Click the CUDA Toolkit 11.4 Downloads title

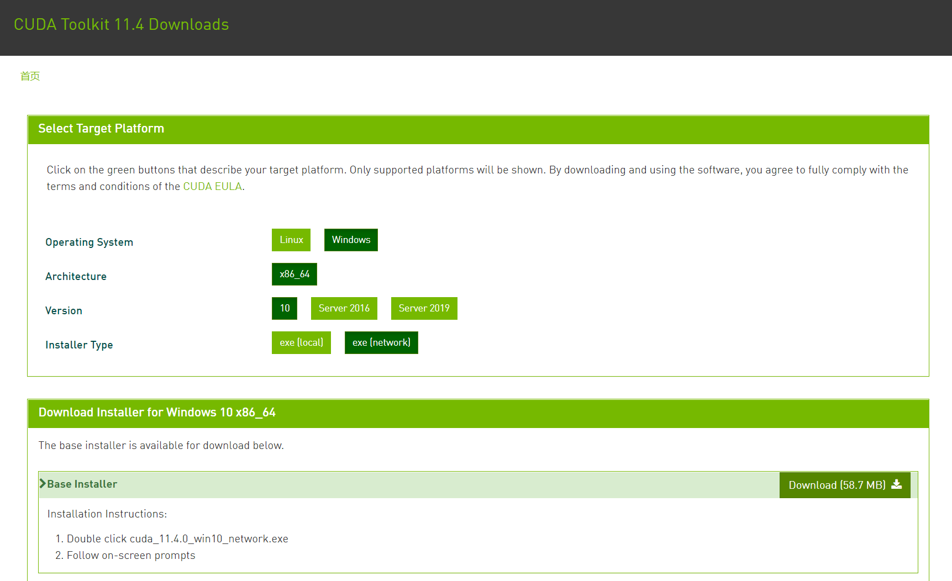122,24
